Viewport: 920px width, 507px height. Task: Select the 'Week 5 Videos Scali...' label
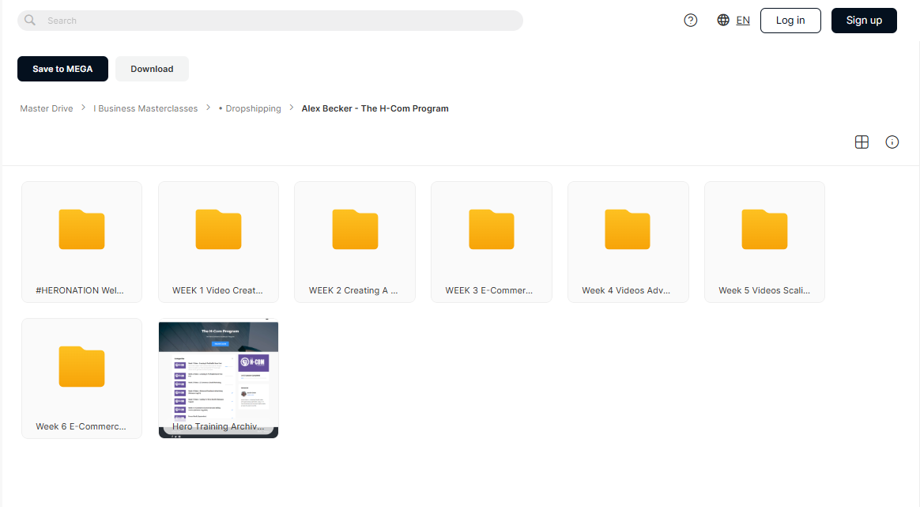[x=764, y=290]
